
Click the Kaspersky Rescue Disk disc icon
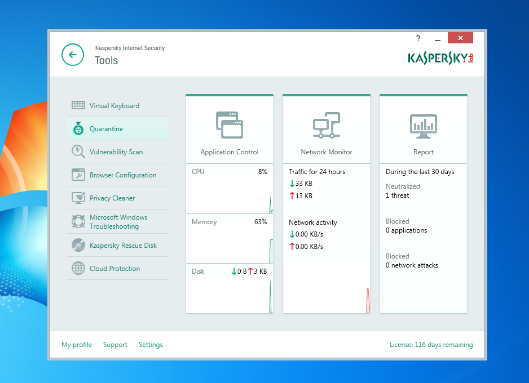pyautogui.click(x=78, y=245)
